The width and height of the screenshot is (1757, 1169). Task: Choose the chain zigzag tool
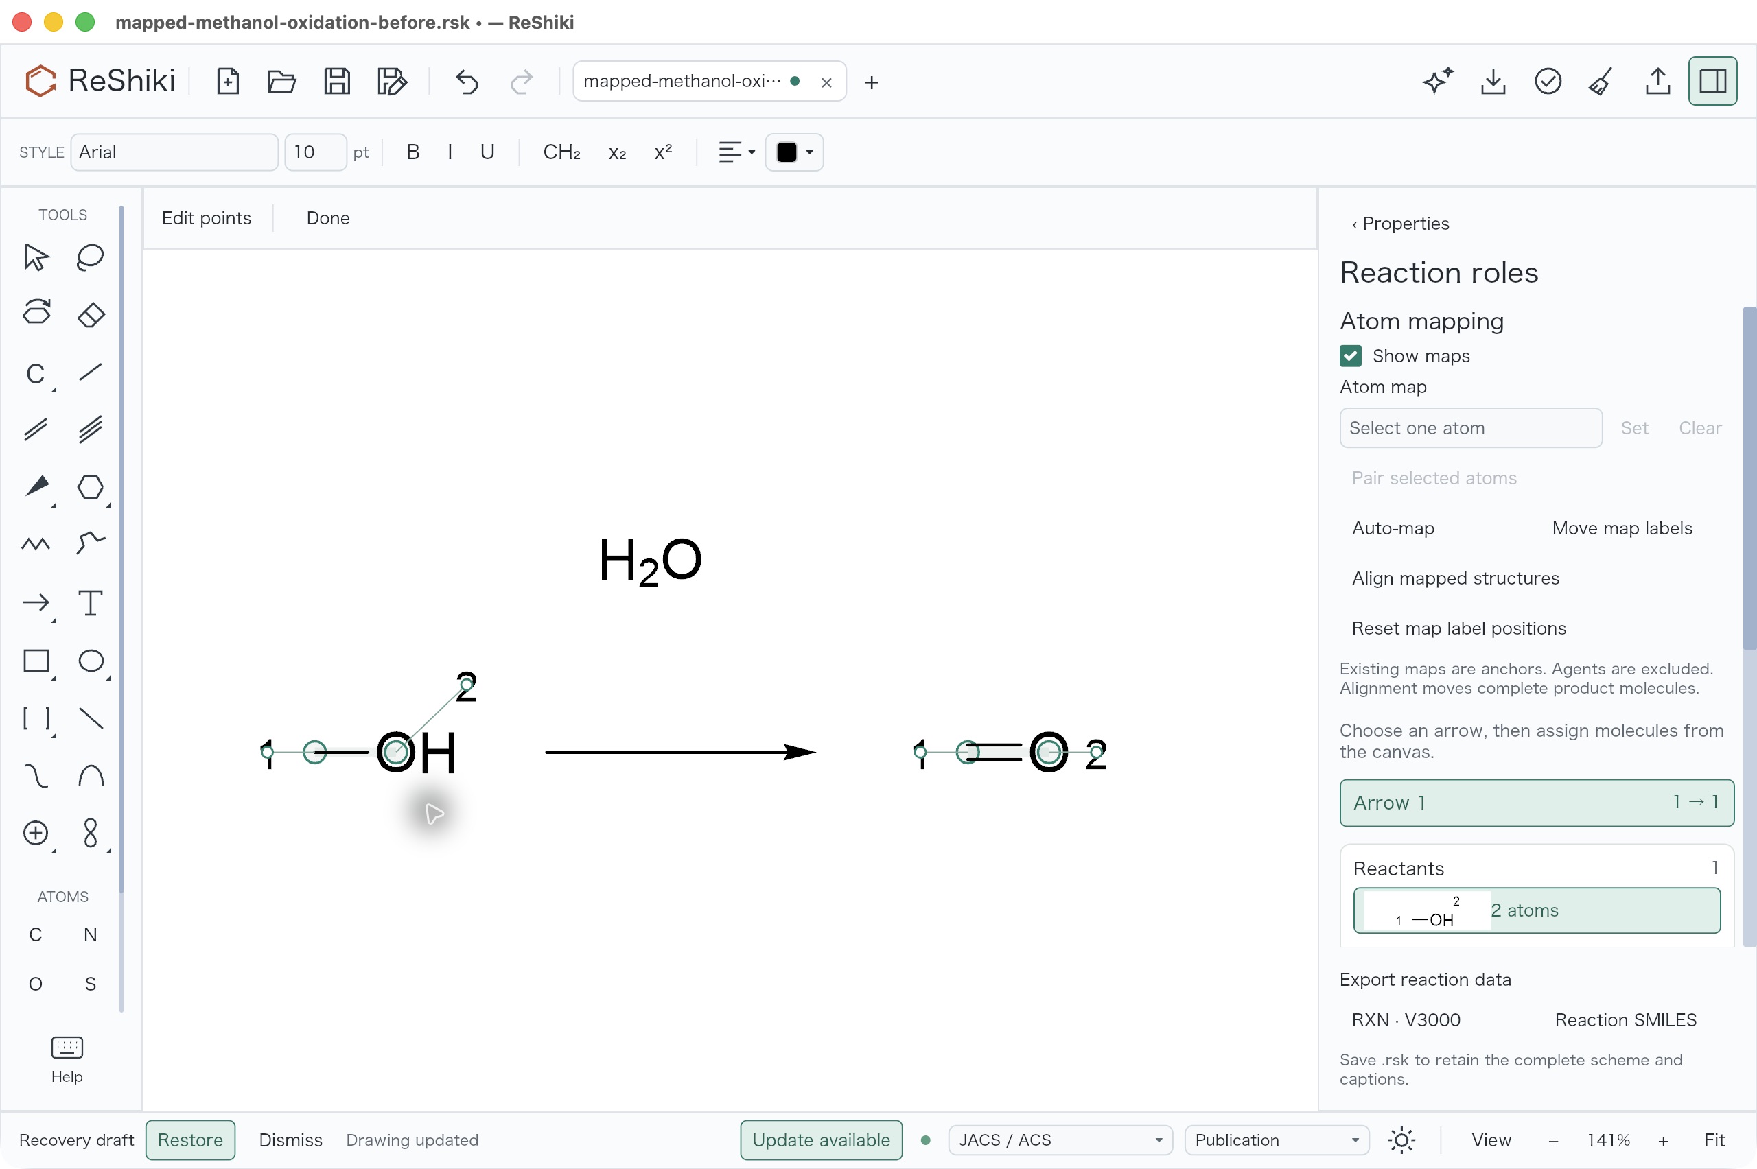tap(36, 544)
